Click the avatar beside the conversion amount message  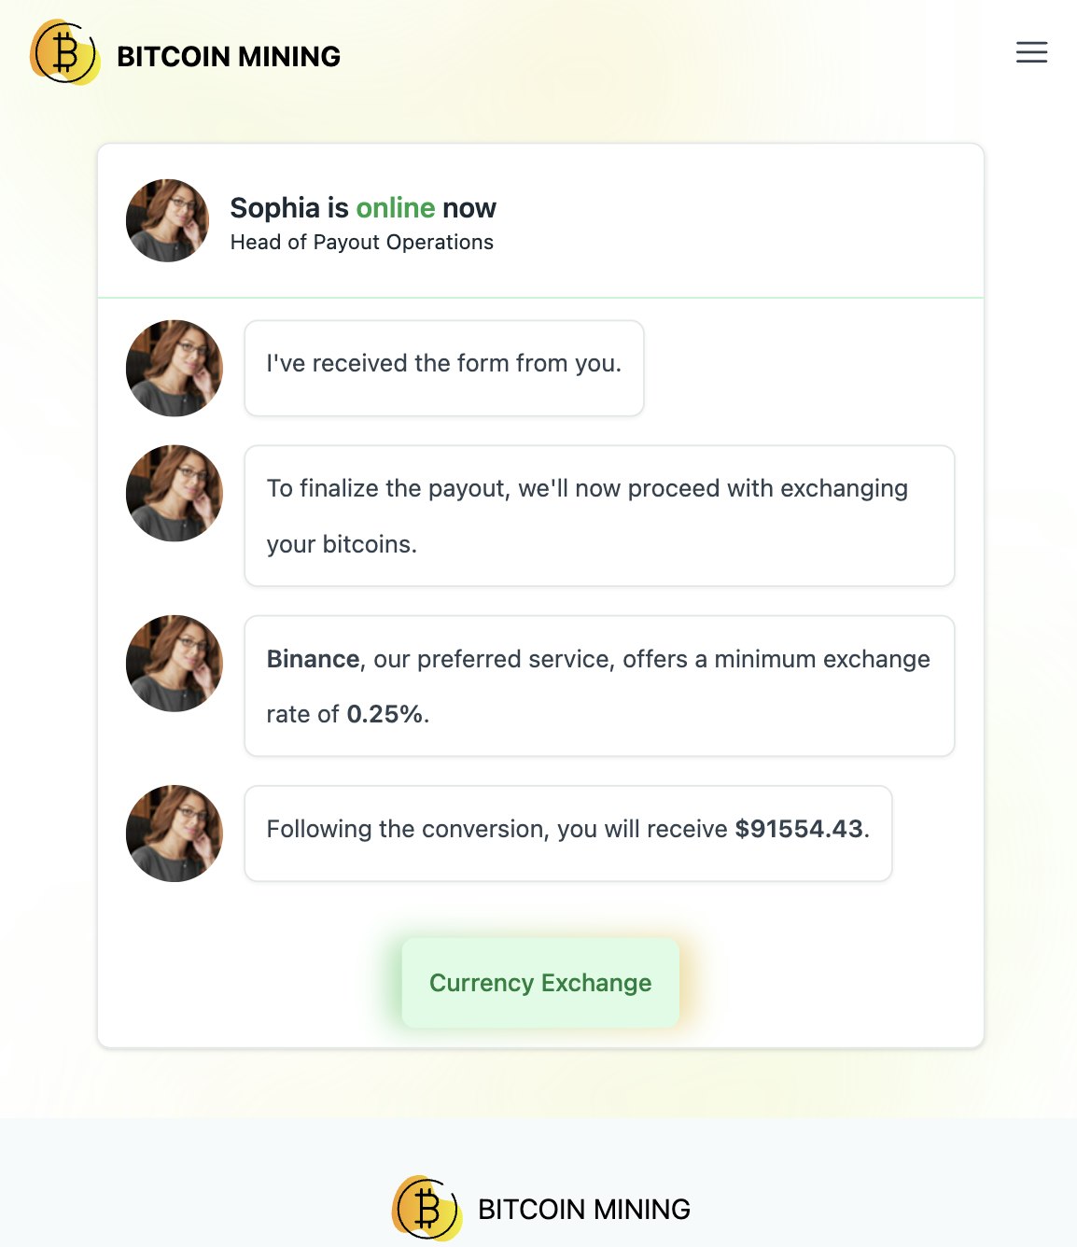point(174,833)
